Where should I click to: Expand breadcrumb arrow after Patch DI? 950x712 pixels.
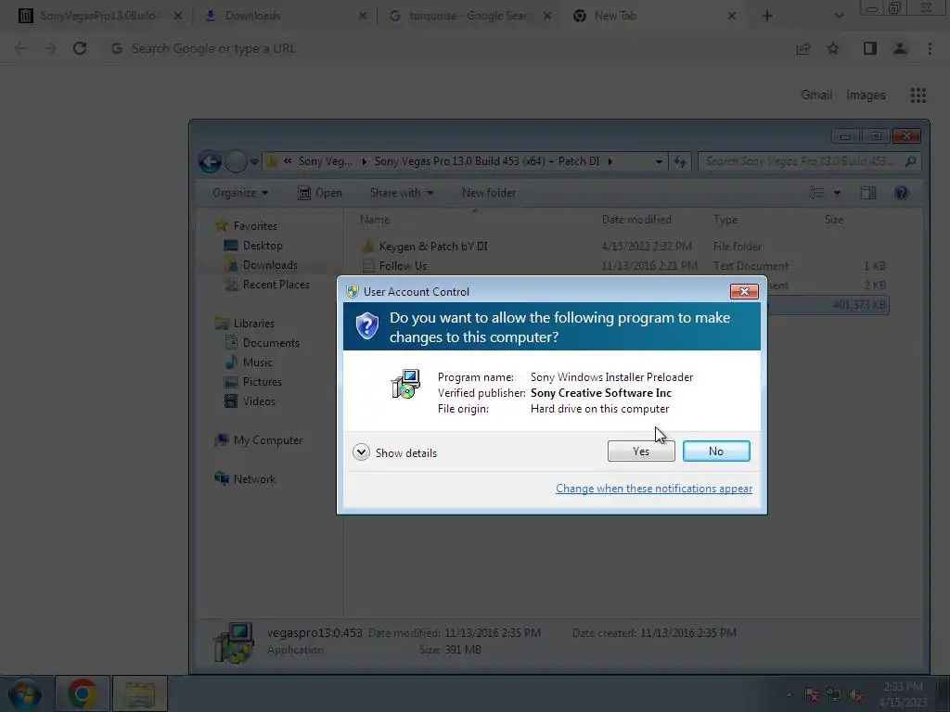[x=610, y=161]
